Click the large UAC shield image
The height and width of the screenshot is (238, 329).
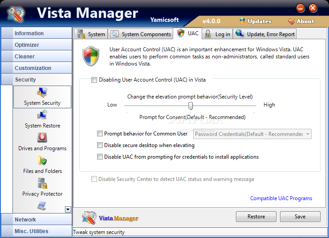point(91,56)
